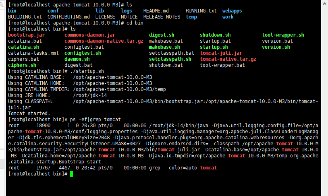328x196 pixels.
Task: Click the configtest.sh script name
Action: (x=83, y=53)
